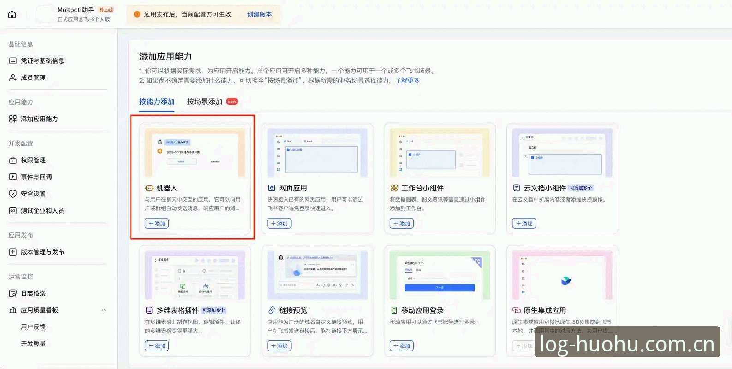Collapse the 应用质量看板 section chevron
This screenshot has width=732, height=369.
[104, 310]
